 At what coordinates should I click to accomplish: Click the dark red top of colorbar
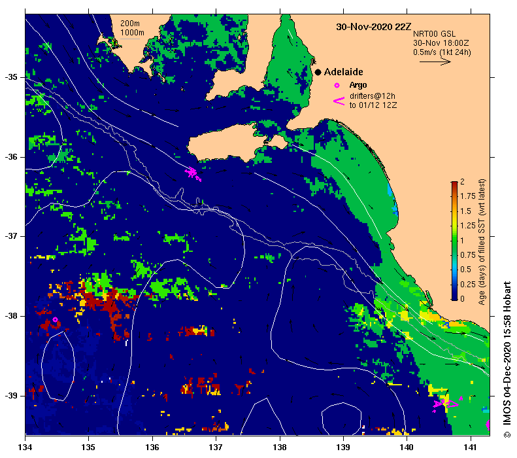point(454,185)
